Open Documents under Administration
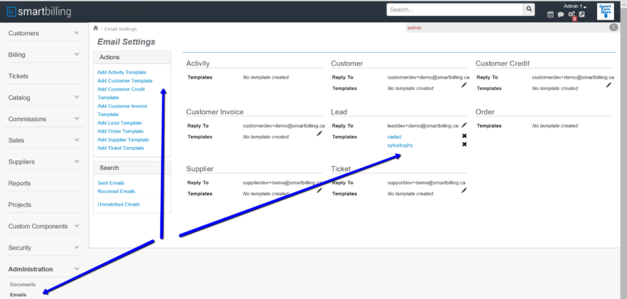This screenshot has width=627, height=299. coord(23,284)
